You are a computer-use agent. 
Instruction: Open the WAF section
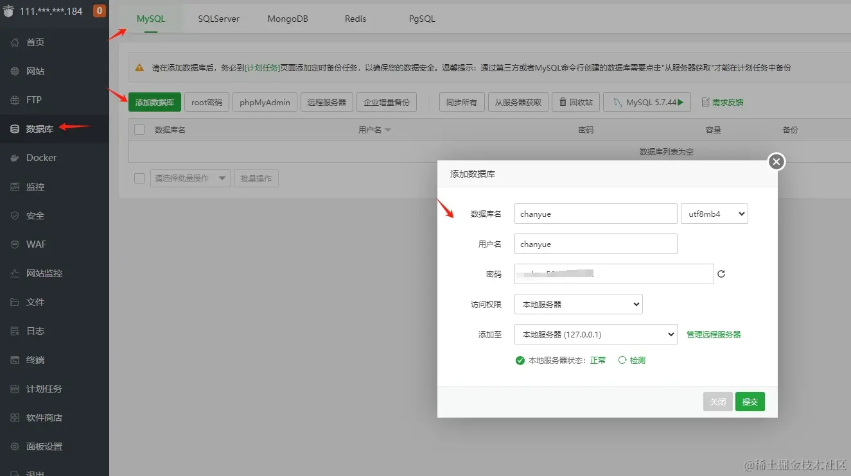pos(35,244)
